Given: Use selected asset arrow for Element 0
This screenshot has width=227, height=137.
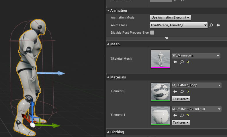Looking at the screenshot, I should pyautogui.click(x=175, y=92).
